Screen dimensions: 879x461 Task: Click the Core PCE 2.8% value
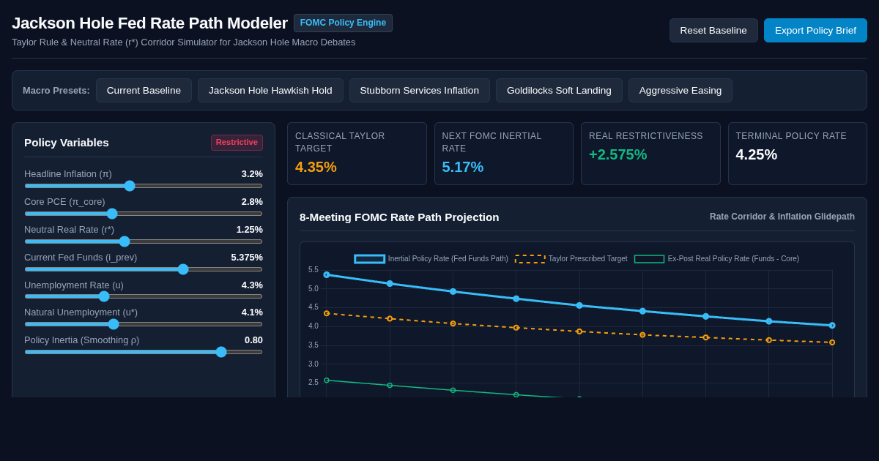coord(252,202)
